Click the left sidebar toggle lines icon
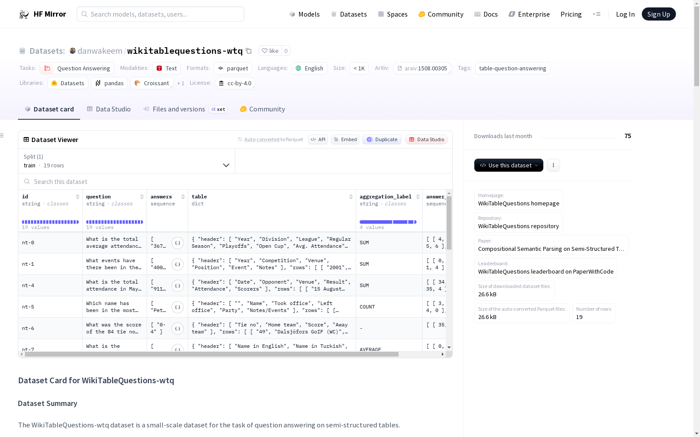The image size is (700, 437). click(2, 135)
